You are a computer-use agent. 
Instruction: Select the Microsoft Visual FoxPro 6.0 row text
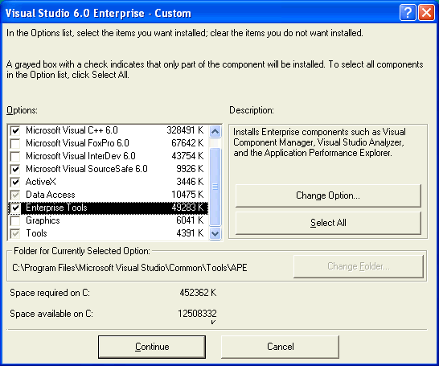pos(77,143)
